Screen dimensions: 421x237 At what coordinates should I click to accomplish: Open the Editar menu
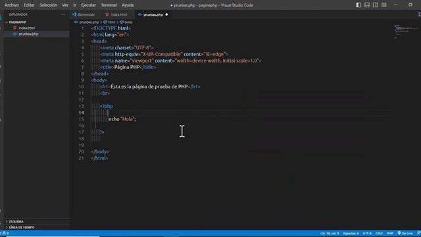[29, 5]
